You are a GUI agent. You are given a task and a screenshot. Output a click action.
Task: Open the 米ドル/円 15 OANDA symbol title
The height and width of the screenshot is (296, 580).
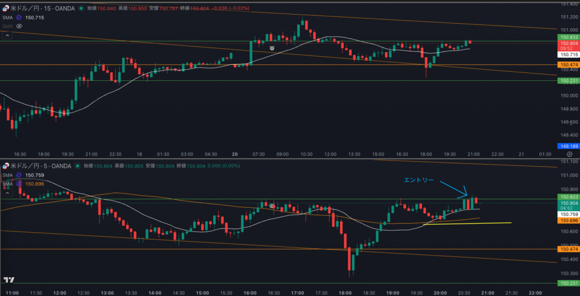point(42,8)
